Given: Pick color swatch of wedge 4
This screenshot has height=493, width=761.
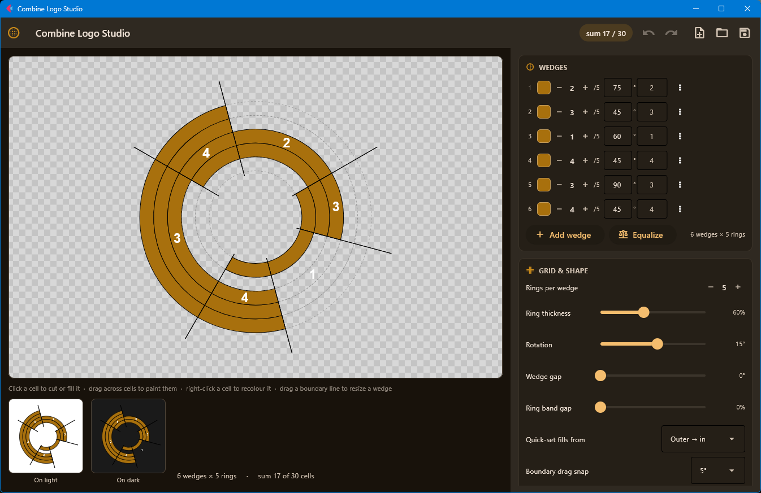Looking at the screenshot, I should point(543,160).
